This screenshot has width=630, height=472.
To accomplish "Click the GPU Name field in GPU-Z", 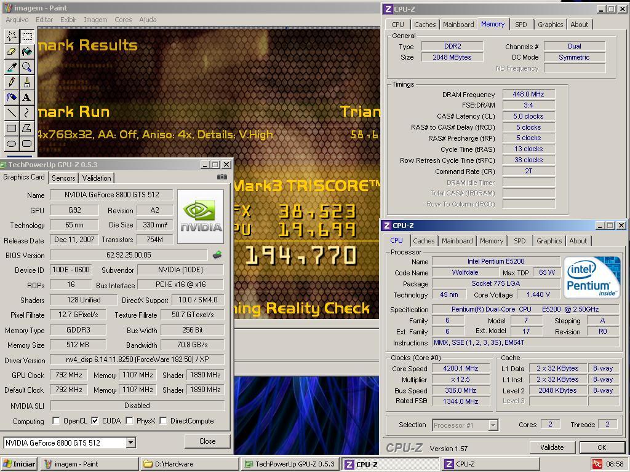I will 112,195.
